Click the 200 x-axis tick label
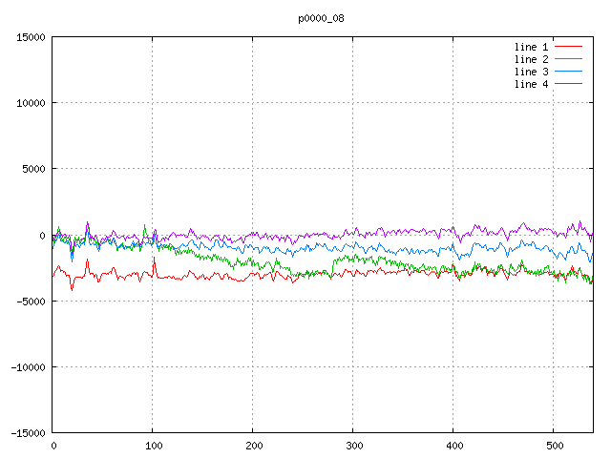The image size is (611, 458). click(x=253, y=446)
